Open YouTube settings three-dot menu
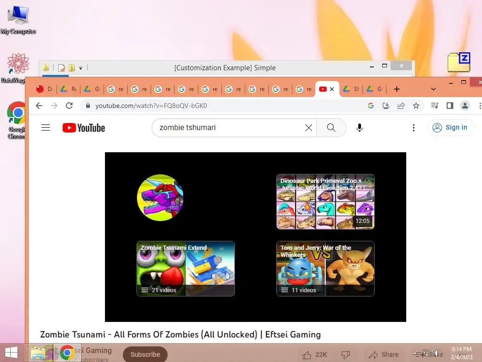This screenshot has width=482, height=362. (x=413, y=128)
